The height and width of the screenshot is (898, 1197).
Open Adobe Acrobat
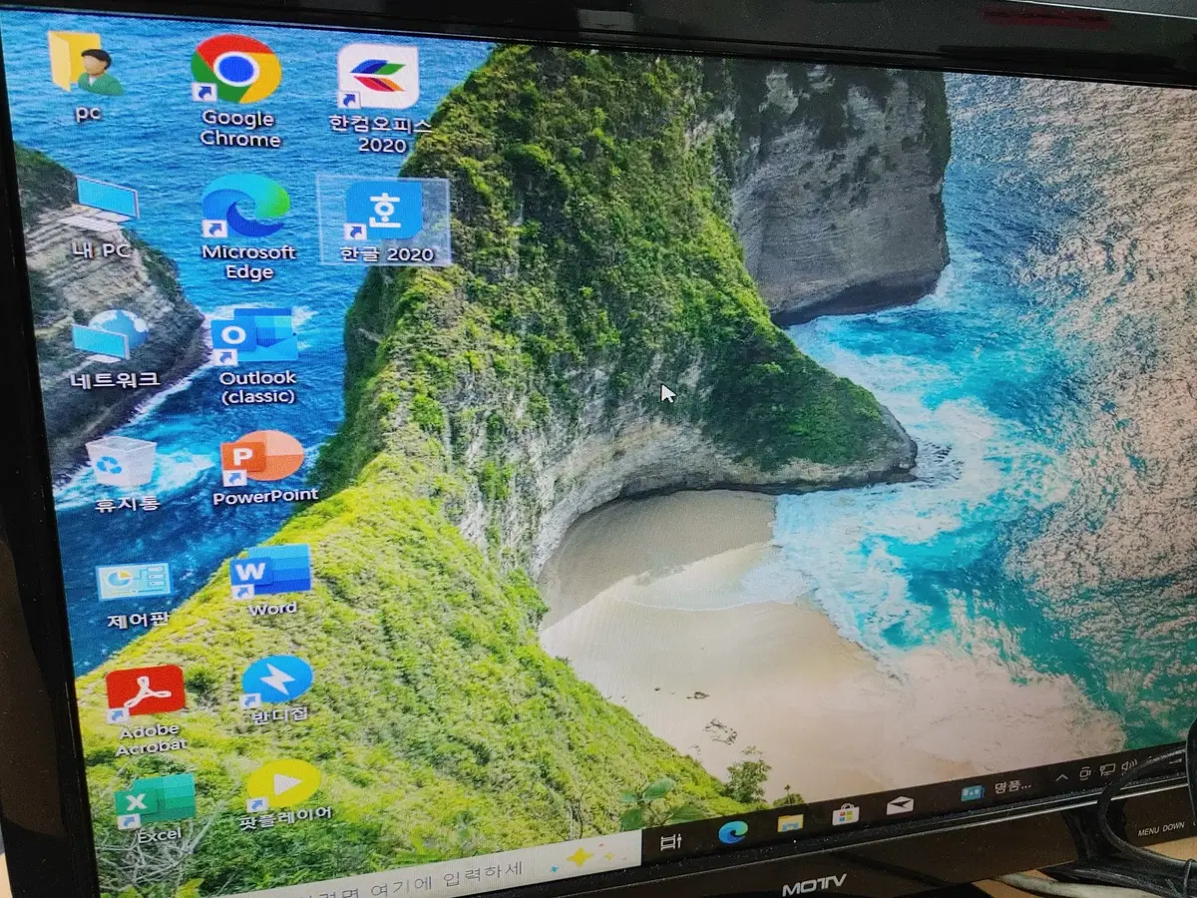[x=146, y=690]
